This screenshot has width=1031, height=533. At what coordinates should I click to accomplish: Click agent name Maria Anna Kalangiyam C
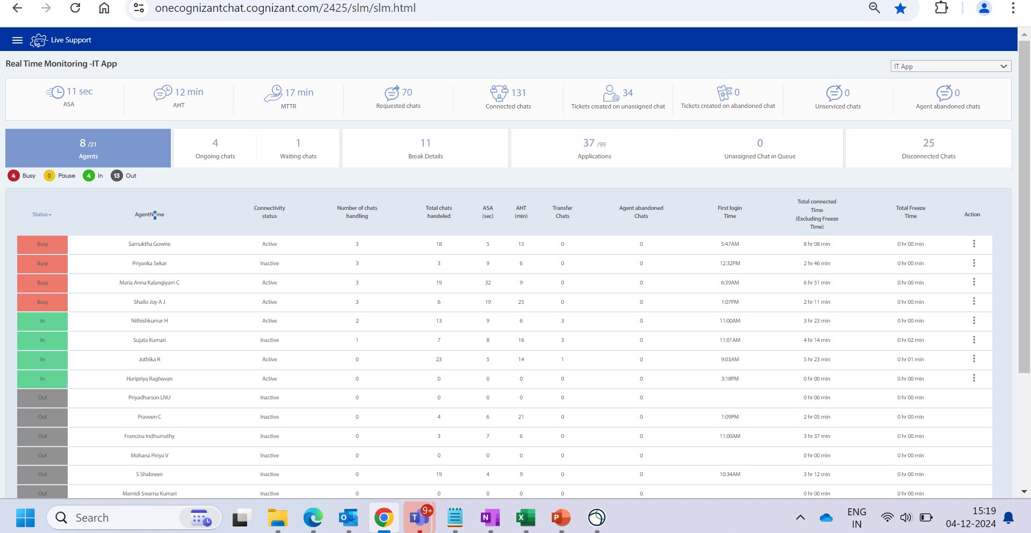149,282
